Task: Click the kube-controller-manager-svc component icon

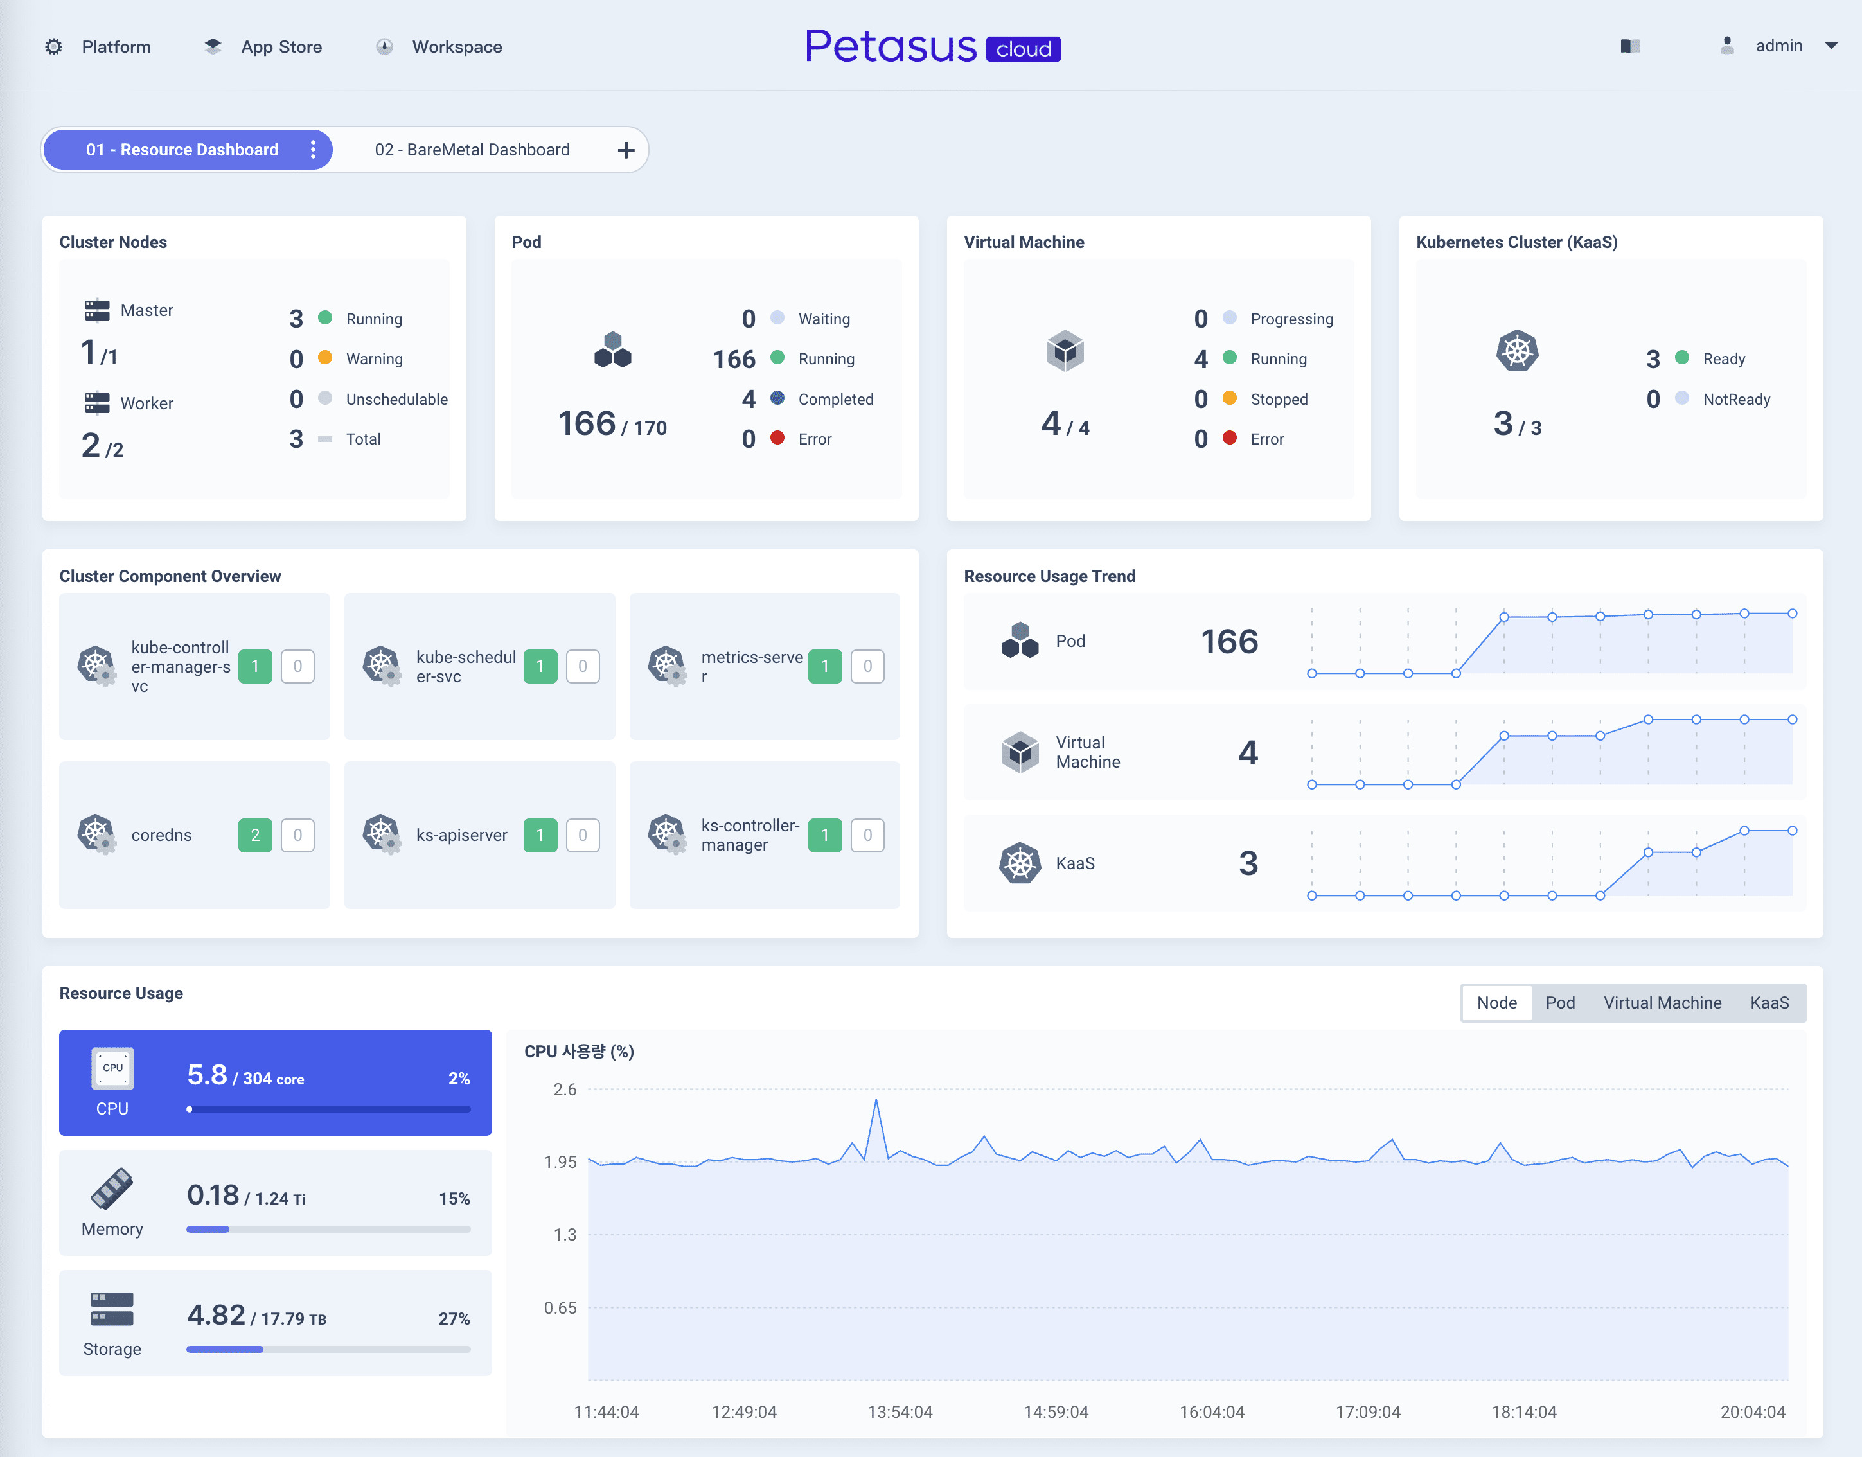Action: 97,666
